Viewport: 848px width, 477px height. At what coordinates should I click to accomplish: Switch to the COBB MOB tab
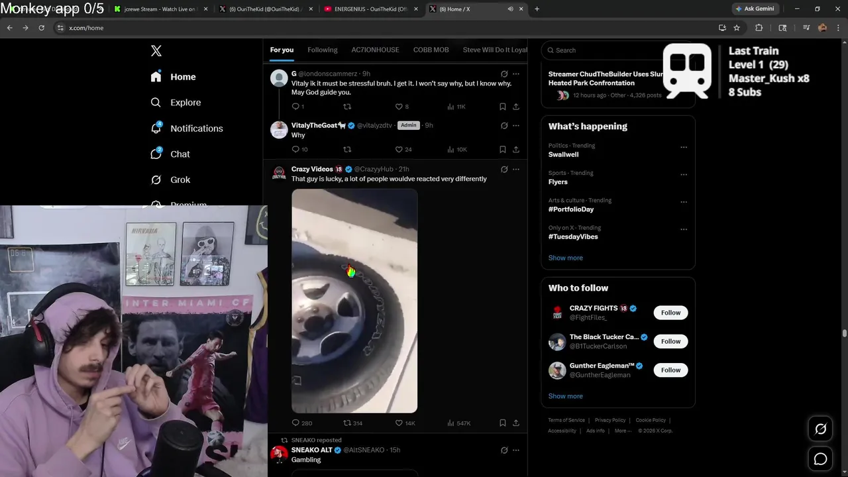click(431, 50)
